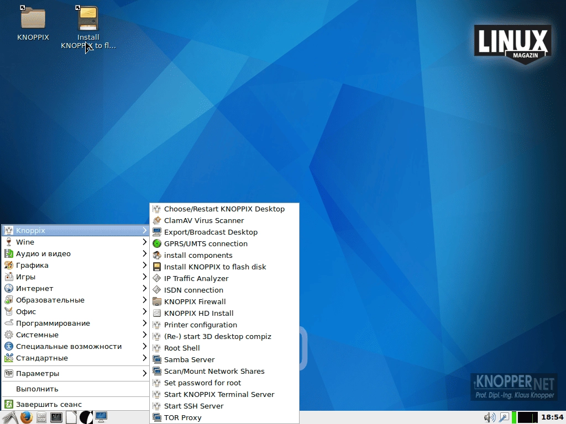Click Выполнить to run a command

(x=75, y=389)
